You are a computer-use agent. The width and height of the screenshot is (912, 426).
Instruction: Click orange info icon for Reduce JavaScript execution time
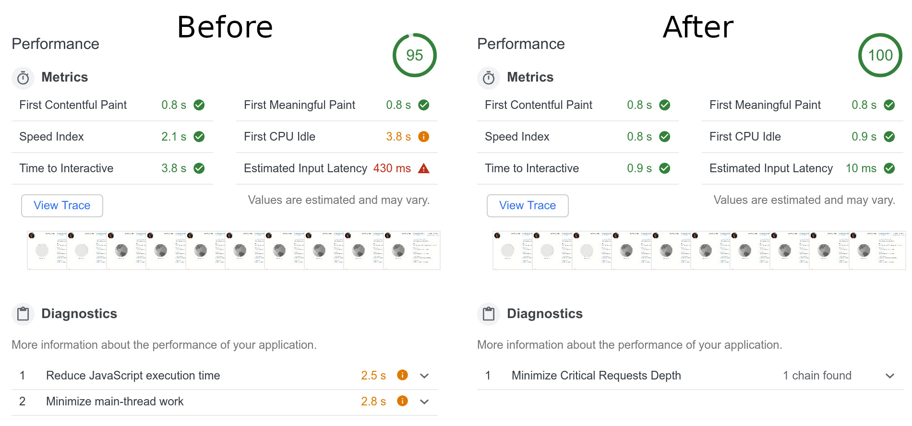pos(402,375)
